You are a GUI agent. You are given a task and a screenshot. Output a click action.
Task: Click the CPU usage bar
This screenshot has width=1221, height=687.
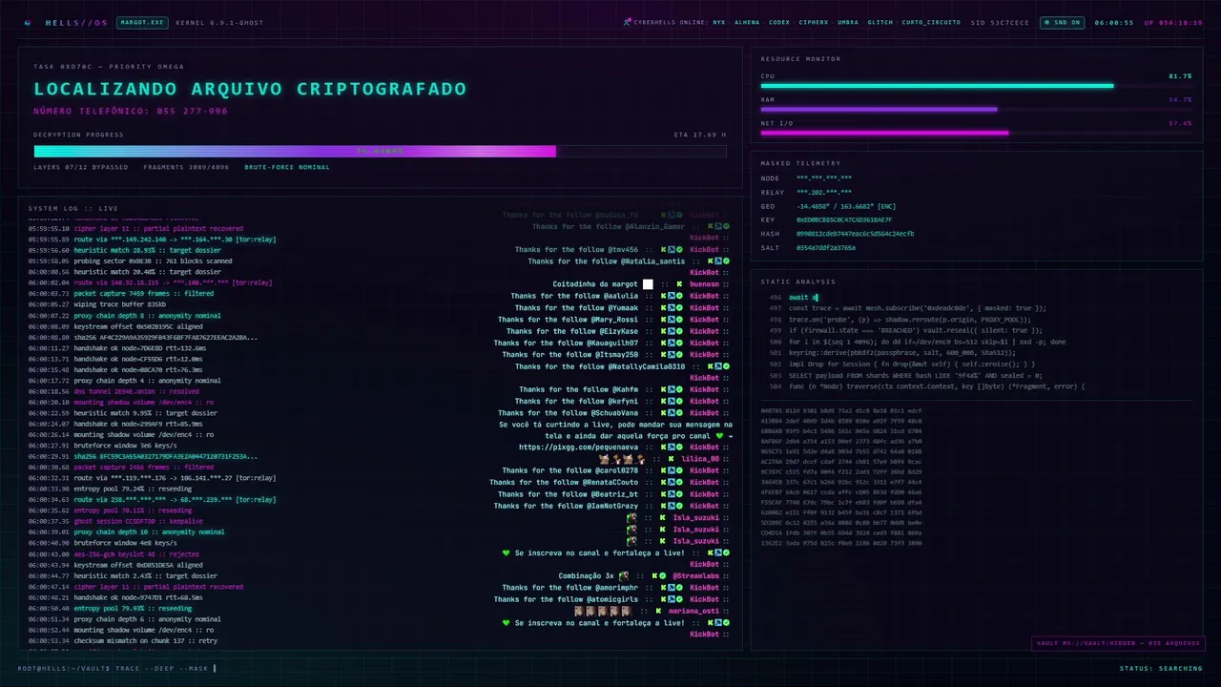976,86
